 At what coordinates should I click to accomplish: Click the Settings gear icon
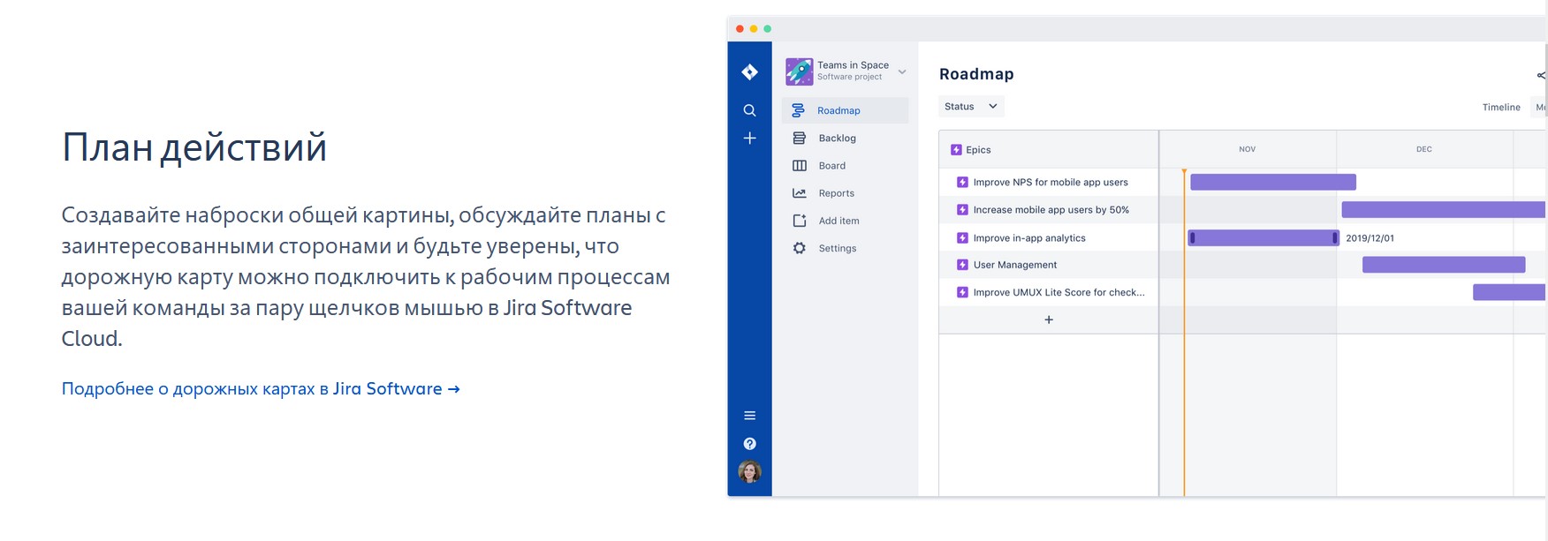click(x=800, y=249)
